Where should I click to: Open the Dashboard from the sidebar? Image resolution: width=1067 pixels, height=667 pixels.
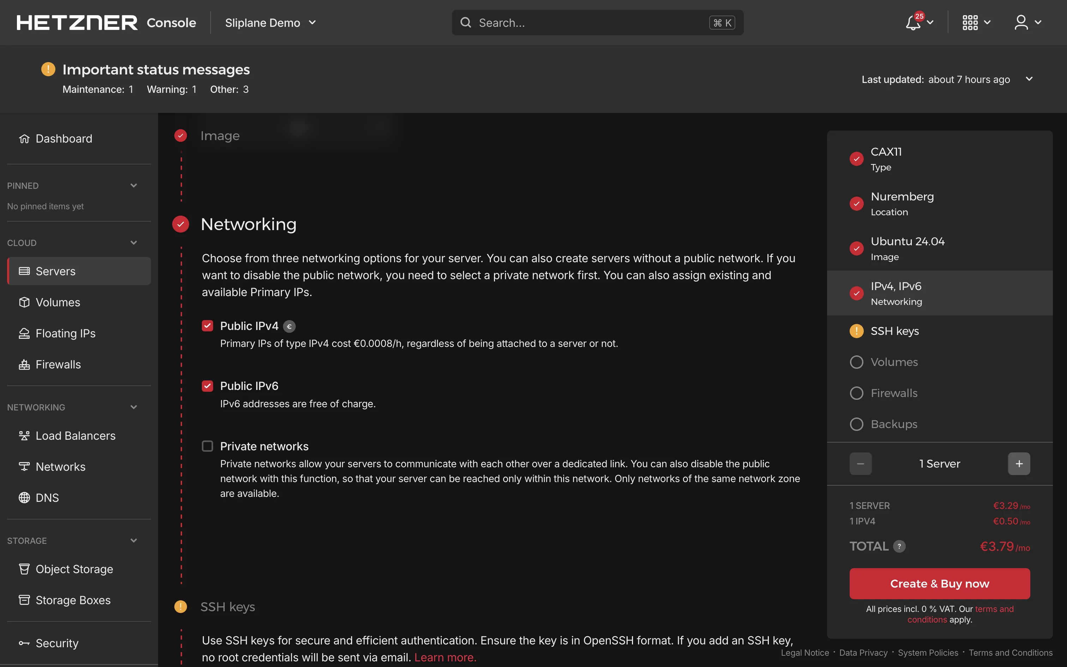click(x=63, y=138)
